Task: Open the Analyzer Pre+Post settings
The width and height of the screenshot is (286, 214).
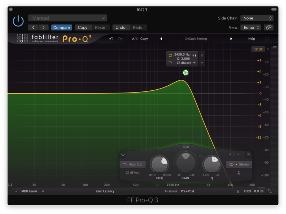Action: point(187,191)
